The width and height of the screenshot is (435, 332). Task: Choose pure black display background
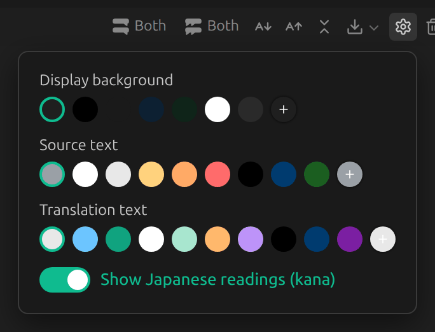pyautogui.click(x=85, y=109)
